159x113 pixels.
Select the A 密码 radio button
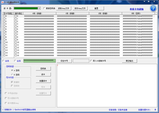(x=12, y=70)
